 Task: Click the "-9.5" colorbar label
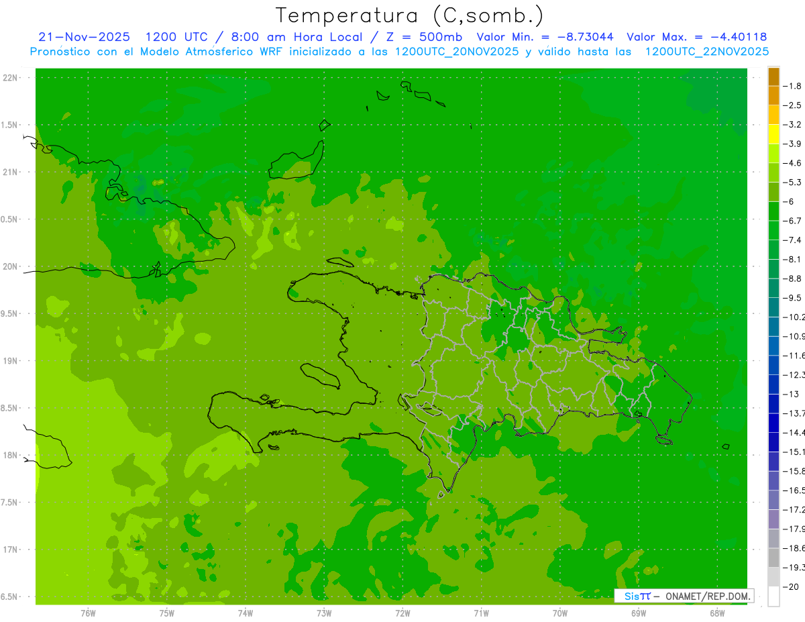coord(792,298)
